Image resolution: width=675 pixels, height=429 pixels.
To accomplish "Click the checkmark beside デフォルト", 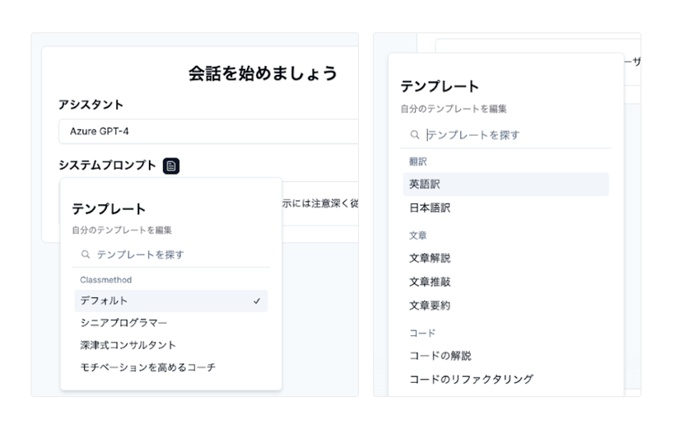I will coord(257,301).
